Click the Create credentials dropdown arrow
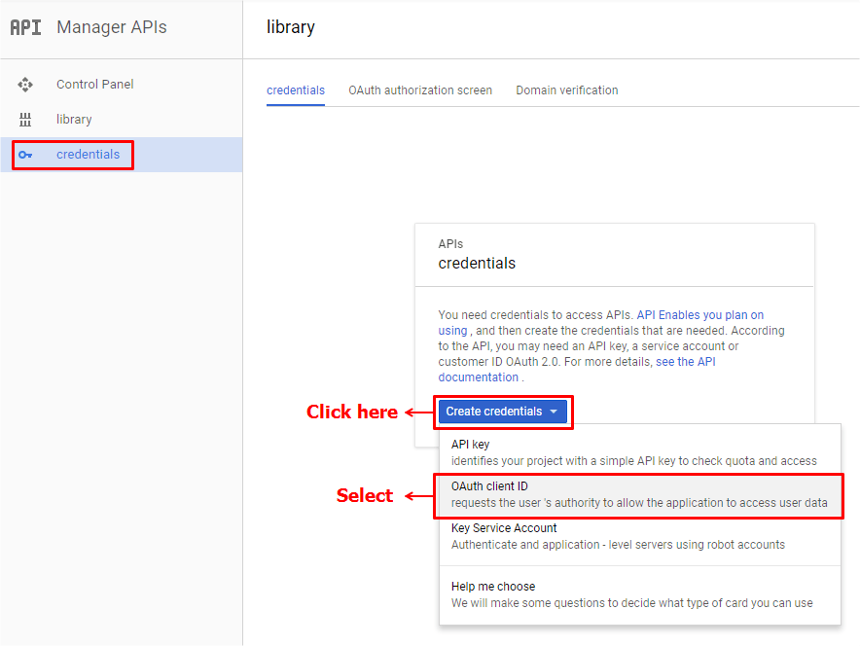This screenshot has width=860, height=646. pyautogui.click(x=554, y=412)
